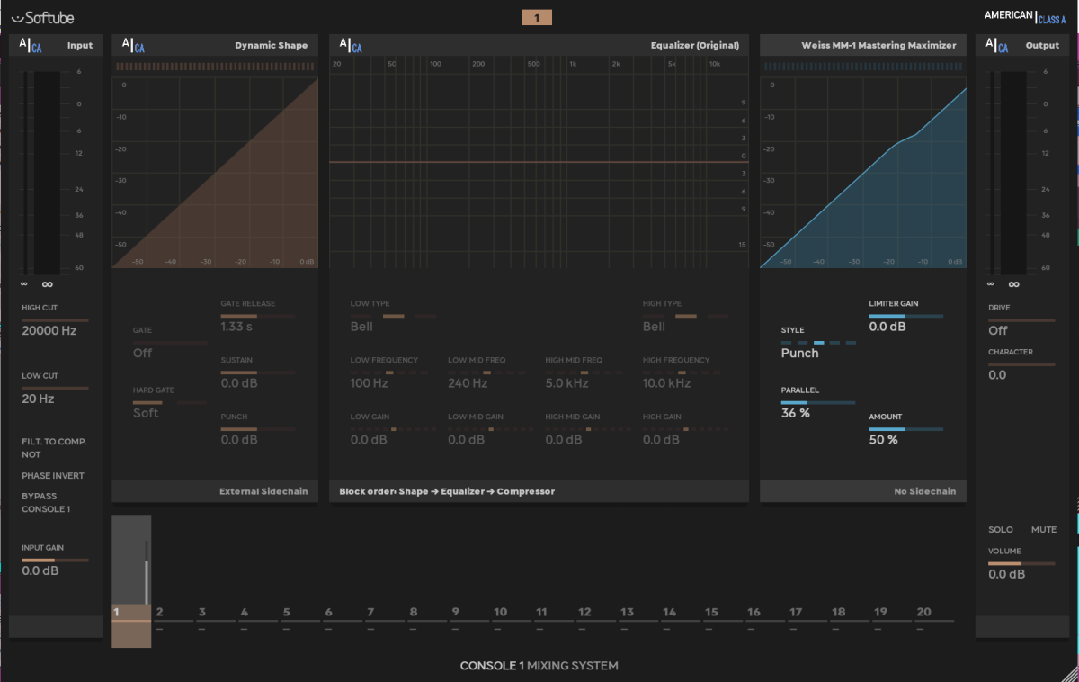The height and width of the screenshot is (682, 1079).
Task: Adjust the Parallel slider
Action: (x=818, y=402)
